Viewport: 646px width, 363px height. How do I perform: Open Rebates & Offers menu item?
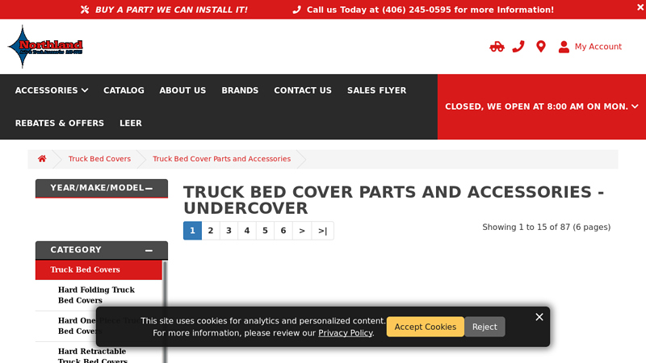pos(60,123)
